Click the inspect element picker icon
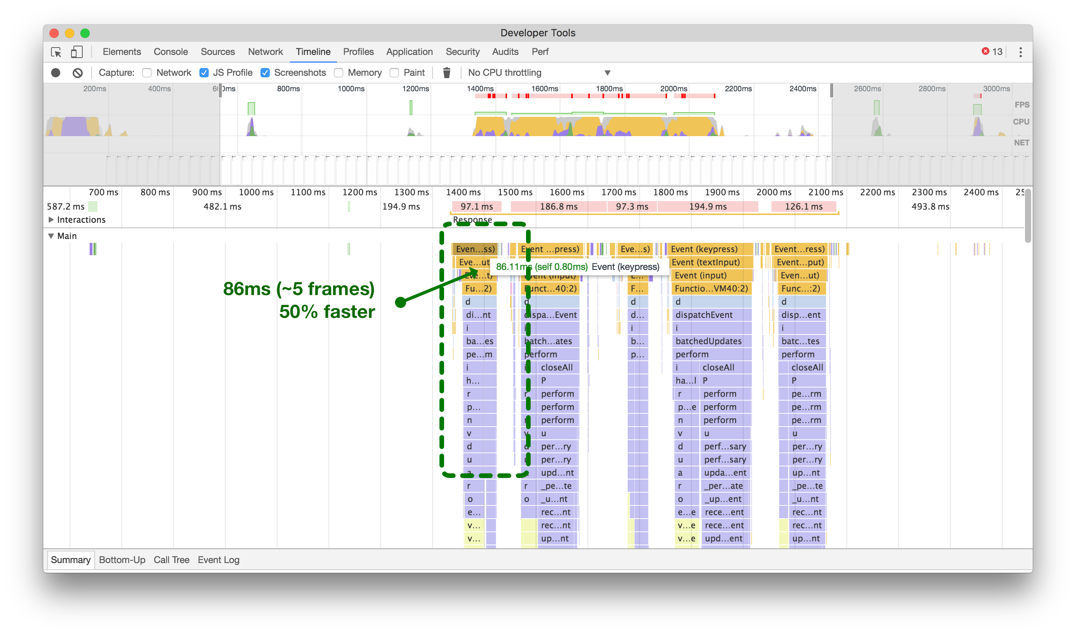 tap(56, 52)
